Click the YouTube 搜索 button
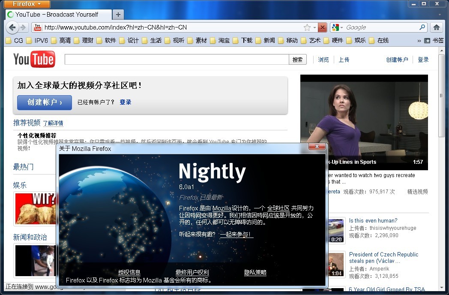The width and height of the screenshot is (449, 295). [x=297, y=60]
